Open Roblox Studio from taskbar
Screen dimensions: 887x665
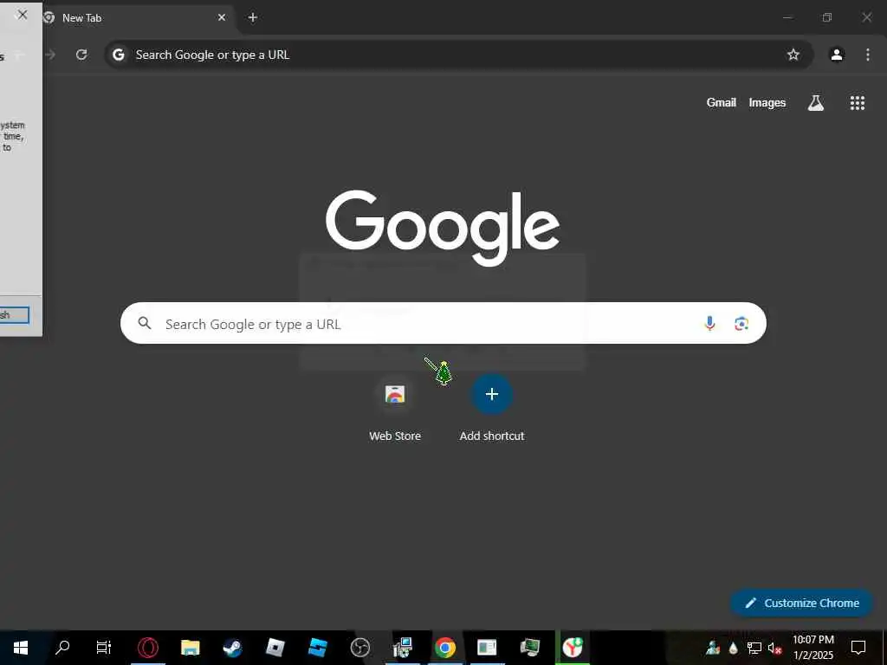[317, 648]
